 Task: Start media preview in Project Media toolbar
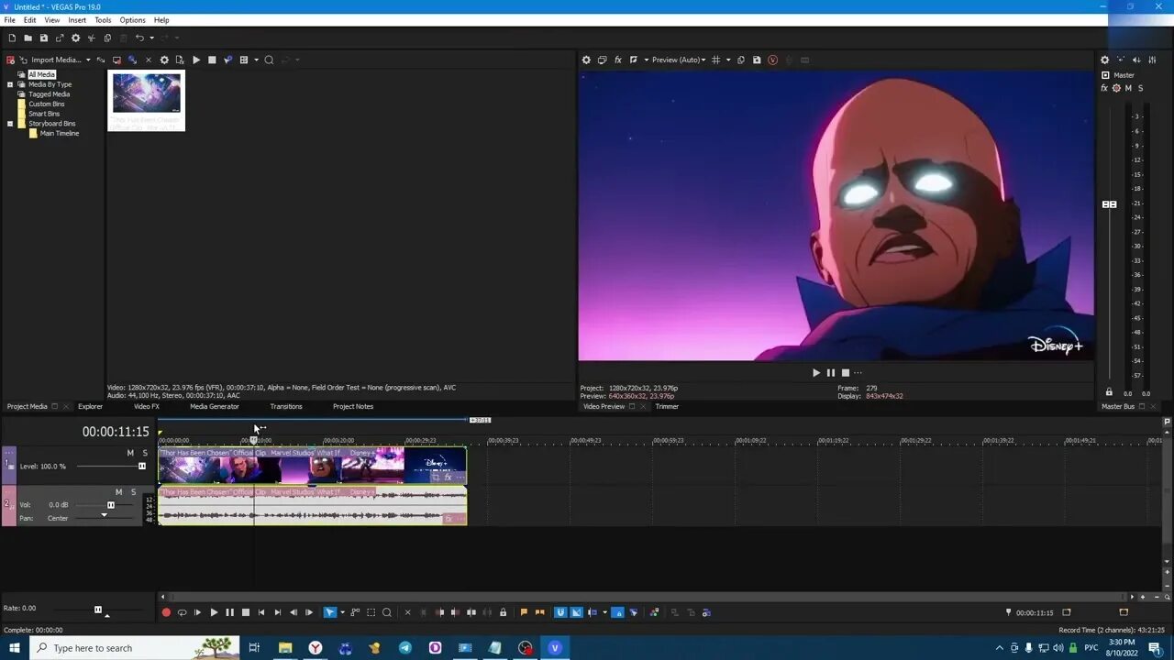point(196,60)
